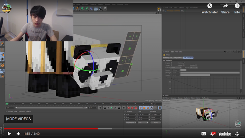This screenshot has width=245, height=138.
Task: Click the rotation H value field
Action: tap(156, 115)
